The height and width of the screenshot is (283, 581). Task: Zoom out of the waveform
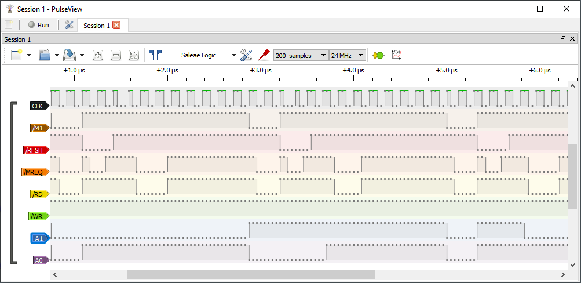tap(115, 55)
